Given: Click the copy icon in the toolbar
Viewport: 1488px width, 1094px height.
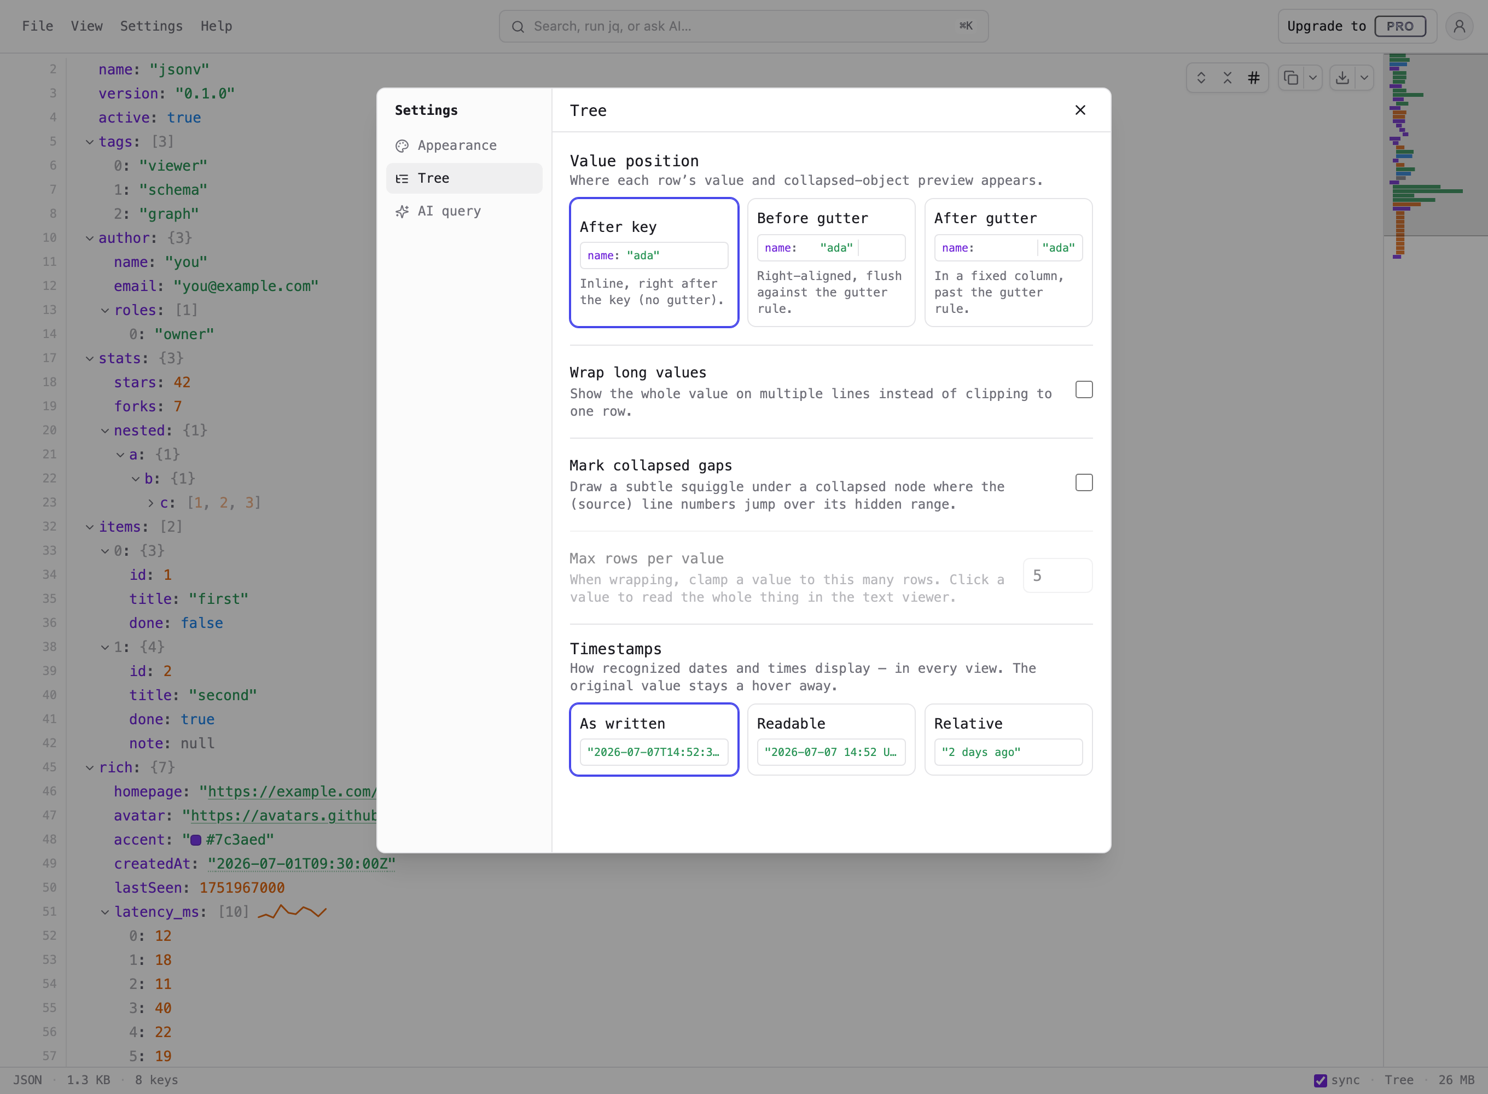Looking at the screenshot, I should click(1291, 78).
